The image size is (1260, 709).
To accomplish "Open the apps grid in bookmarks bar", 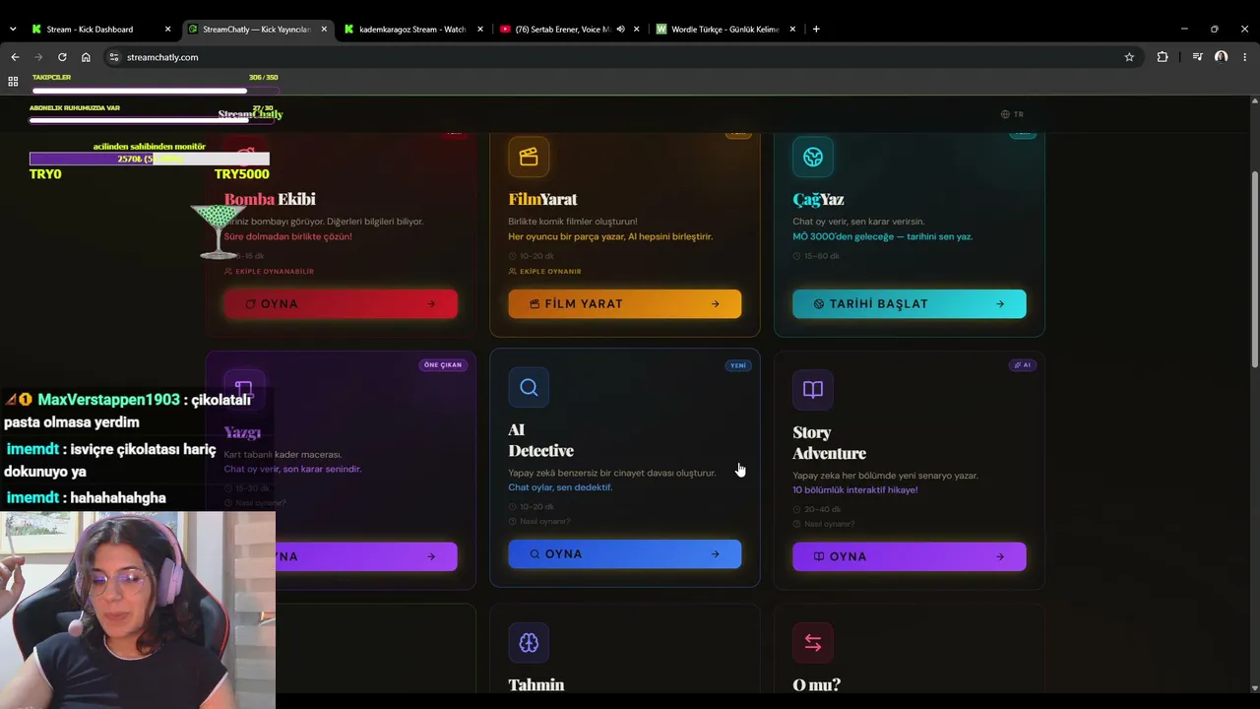I will point(13,82).
